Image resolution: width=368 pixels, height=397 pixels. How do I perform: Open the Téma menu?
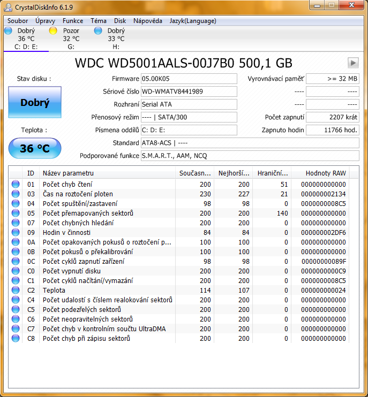point(99,21)
